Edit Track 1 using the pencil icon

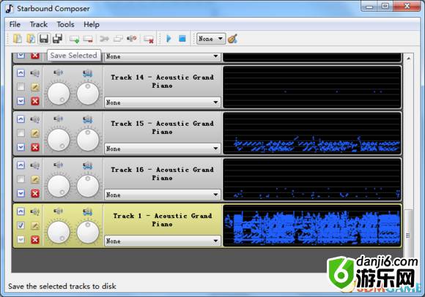[35, 225]
